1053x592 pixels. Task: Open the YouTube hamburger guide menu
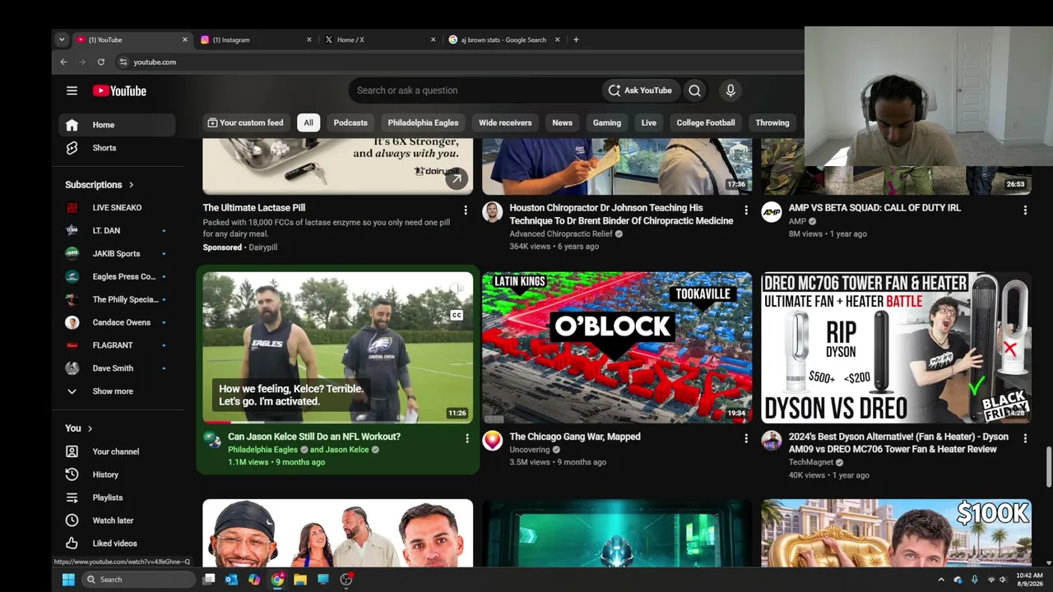point(72,90)
